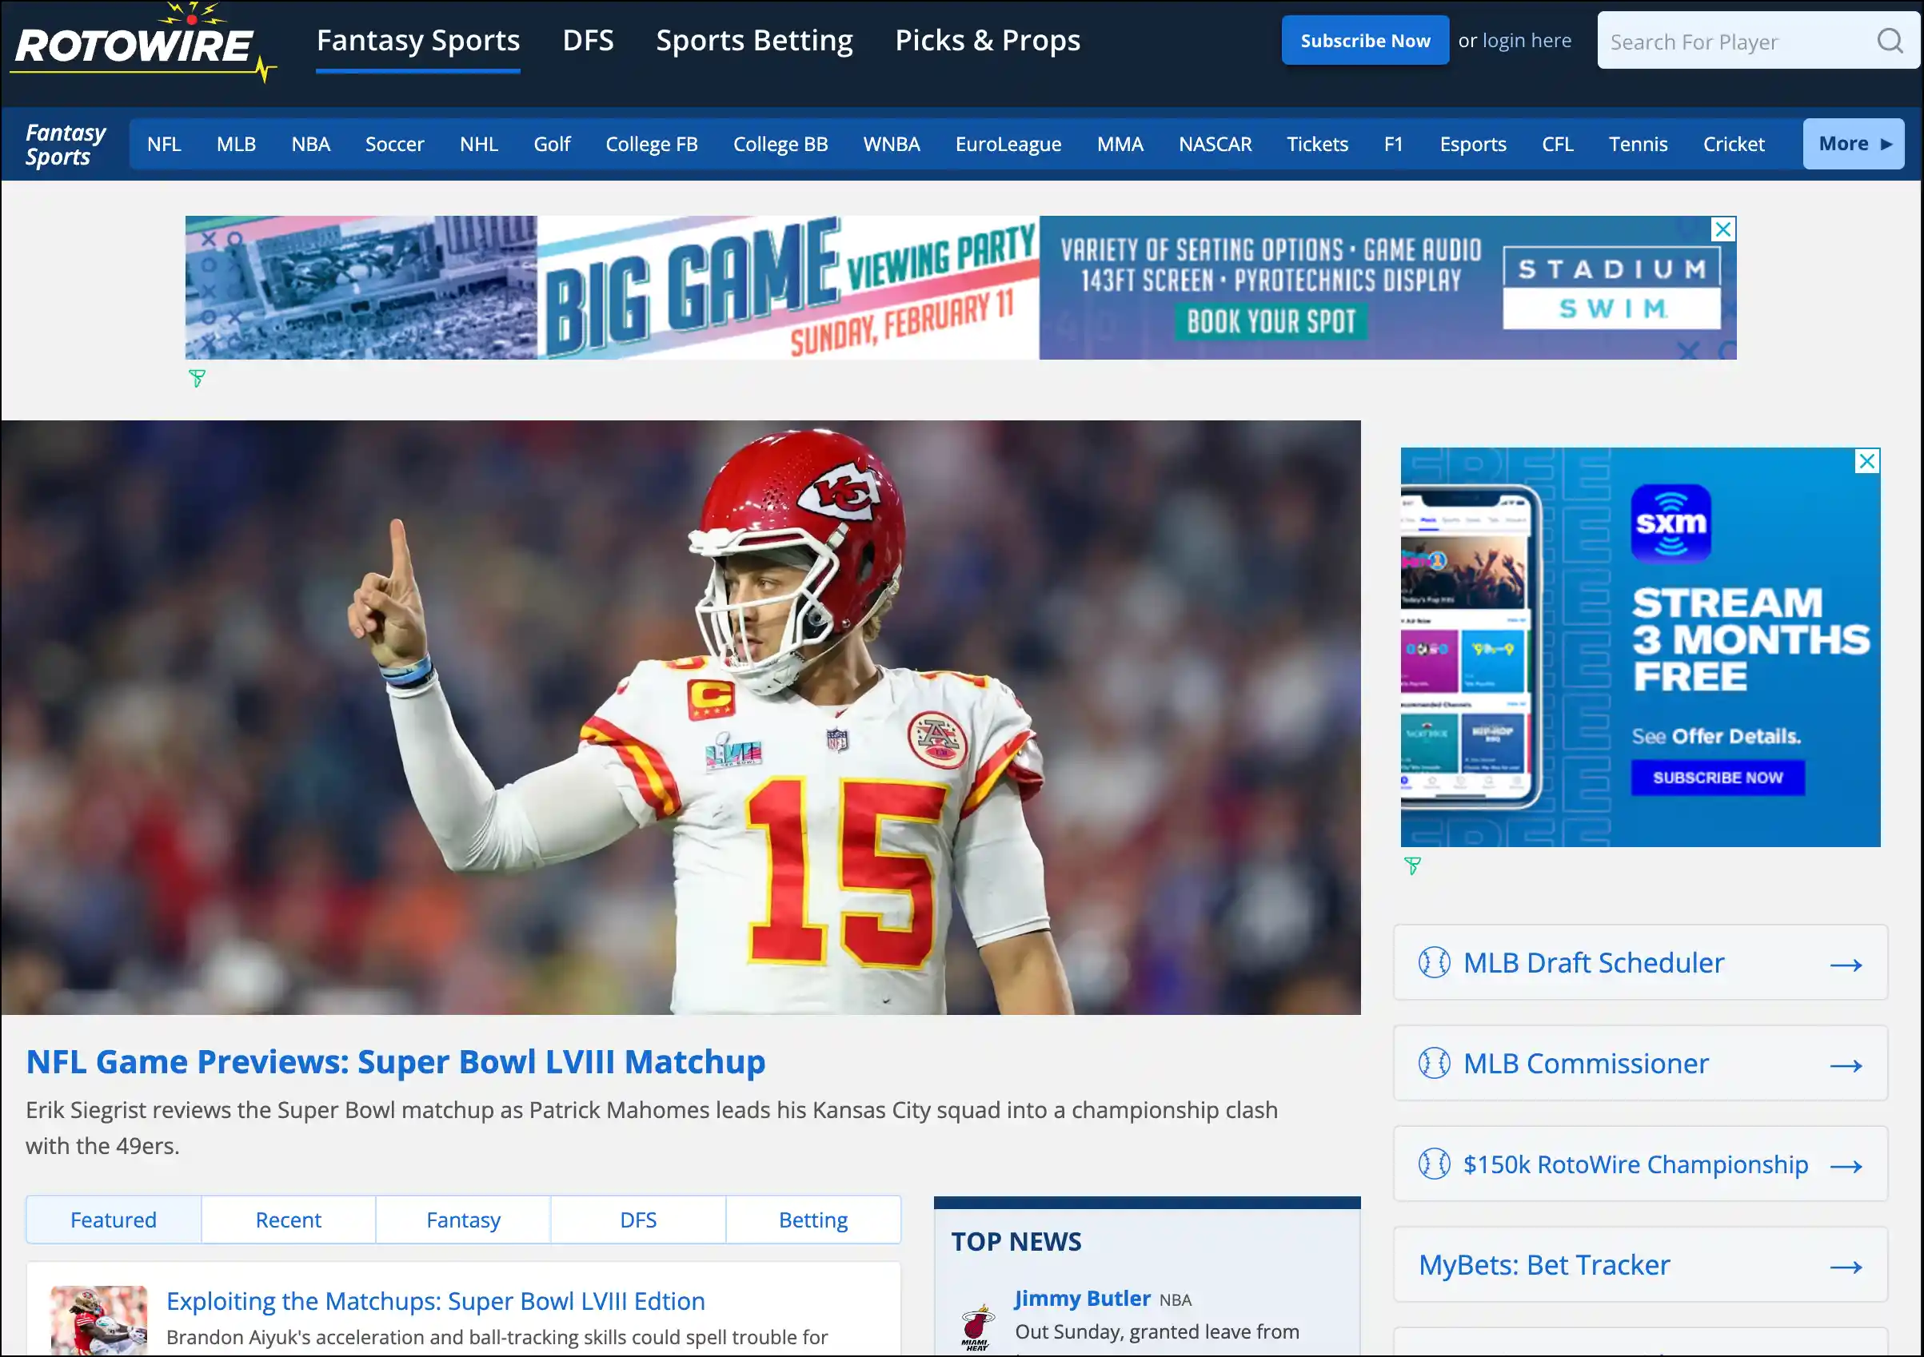
Task: Open the EuroLeague section
Action: [x=1008, y=144]
